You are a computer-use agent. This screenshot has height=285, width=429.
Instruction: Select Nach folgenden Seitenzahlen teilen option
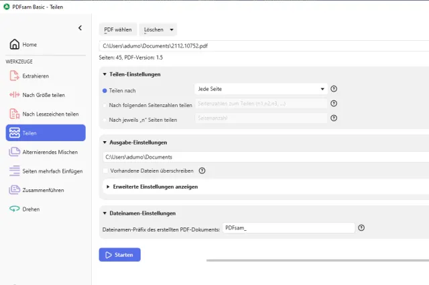click(x=105, y=104)
